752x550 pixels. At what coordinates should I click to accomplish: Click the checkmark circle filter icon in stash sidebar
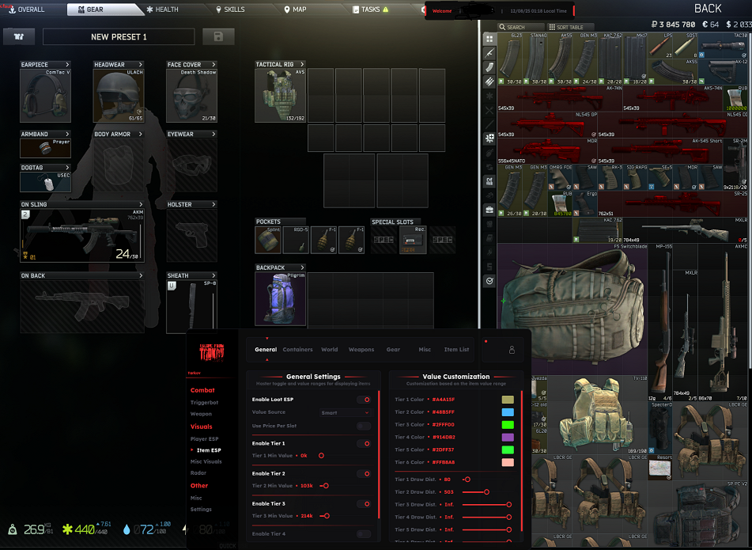[489, 280]
